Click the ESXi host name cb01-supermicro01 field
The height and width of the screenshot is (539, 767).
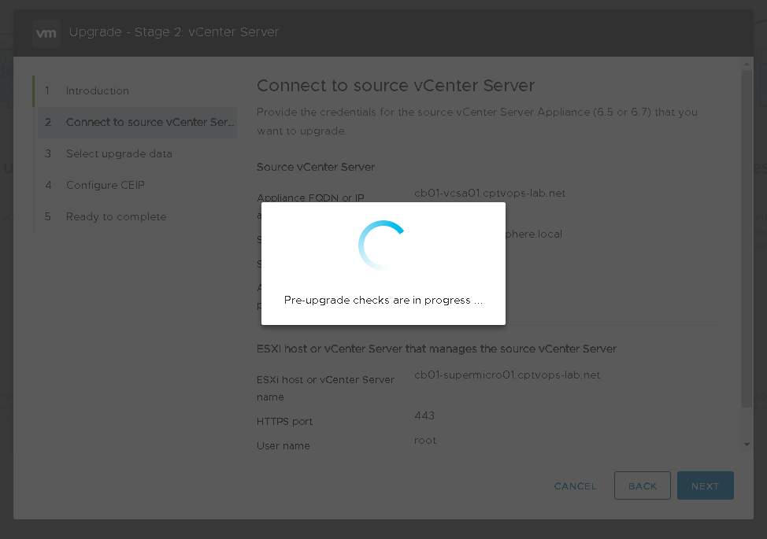(x=507, y=375)
